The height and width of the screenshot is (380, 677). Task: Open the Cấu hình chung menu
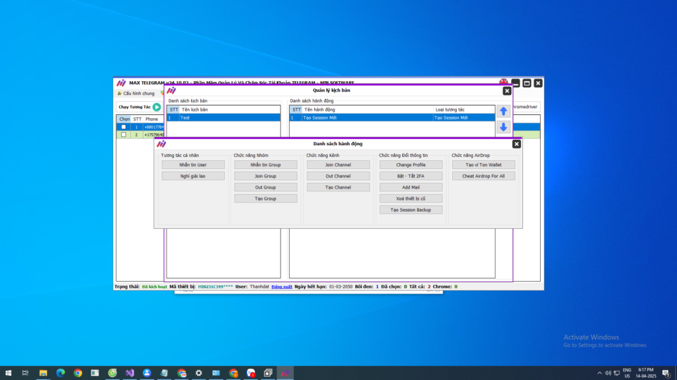[x=136, y=94]
